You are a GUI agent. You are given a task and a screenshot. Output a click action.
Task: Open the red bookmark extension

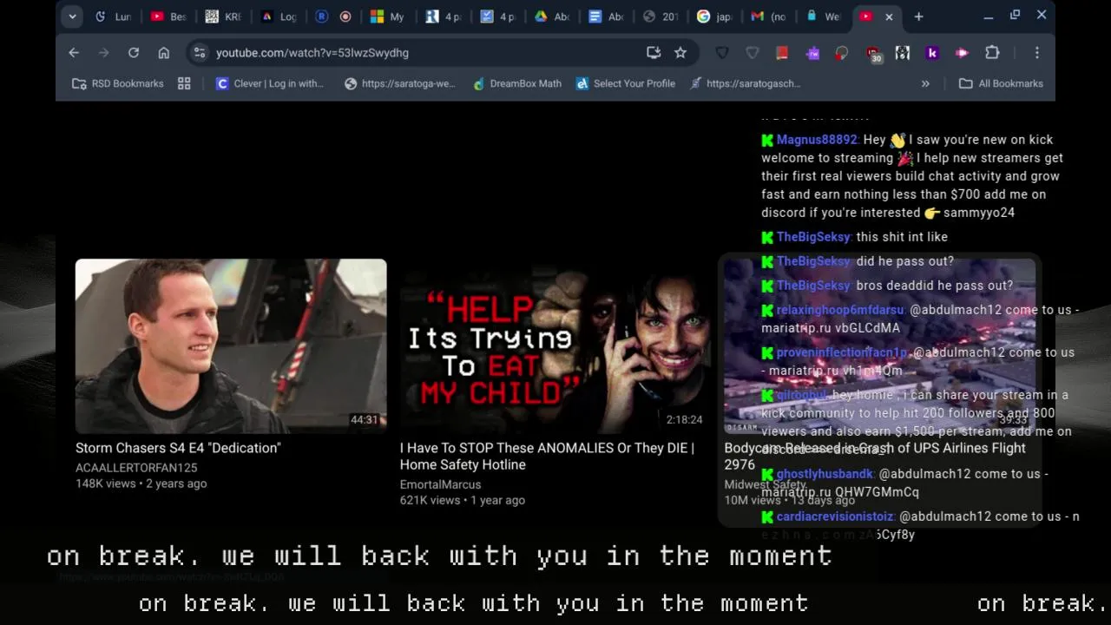point(782,53)
